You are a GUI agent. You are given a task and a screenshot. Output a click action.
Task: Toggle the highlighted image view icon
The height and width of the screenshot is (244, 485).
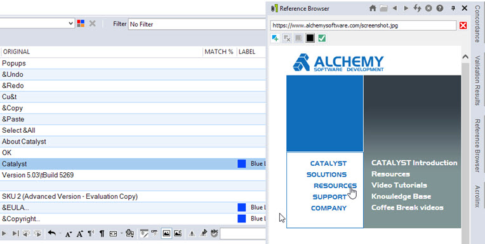(166, 233)
